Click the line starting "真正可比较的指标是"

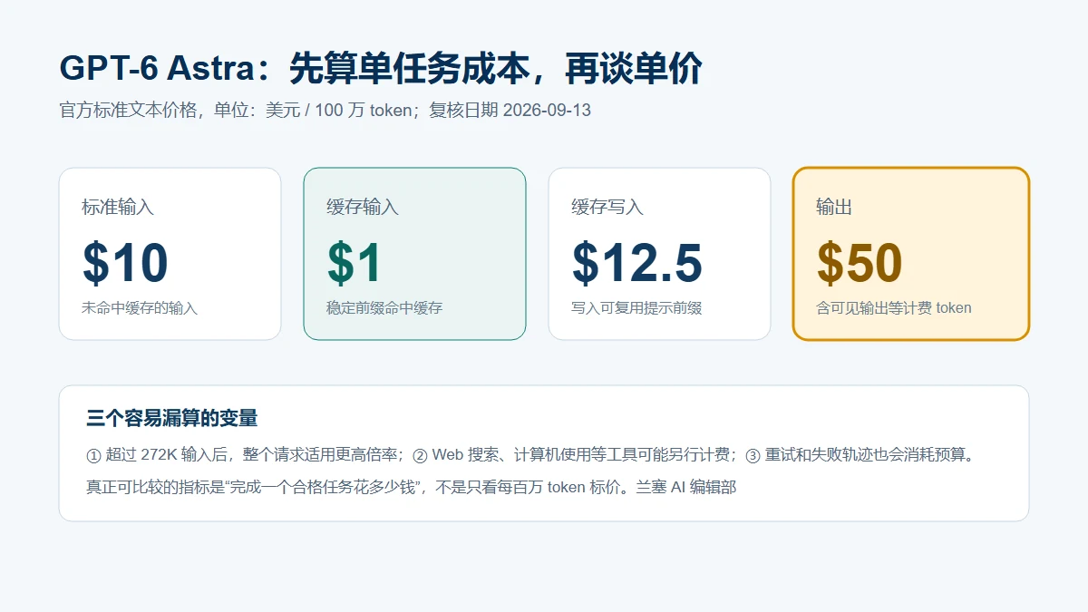pyautogui.click(x=412, y=487)
